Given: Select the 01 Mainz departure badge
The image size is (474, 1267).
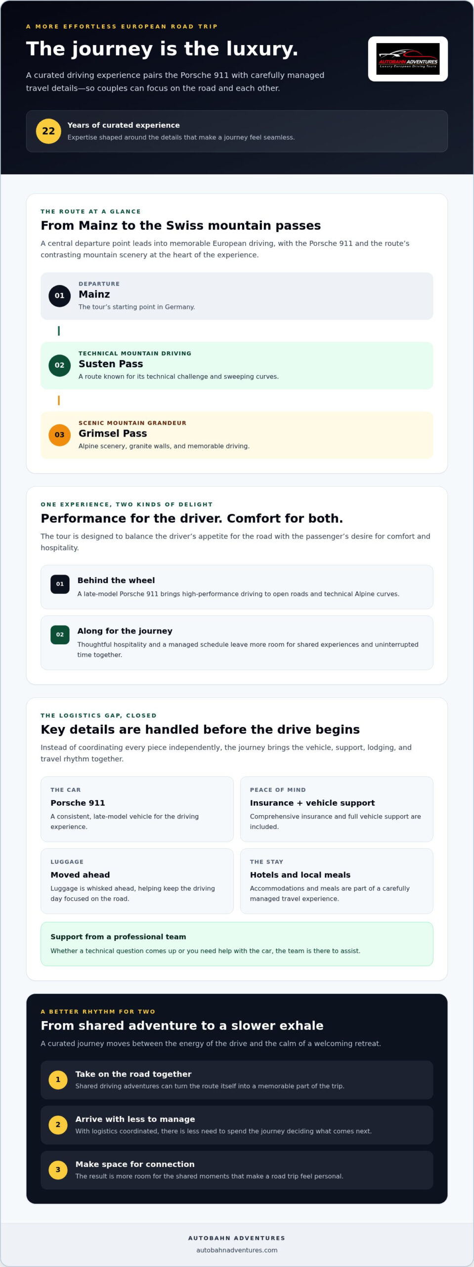Looking at the screenshot, I should [x=59, y=296].
